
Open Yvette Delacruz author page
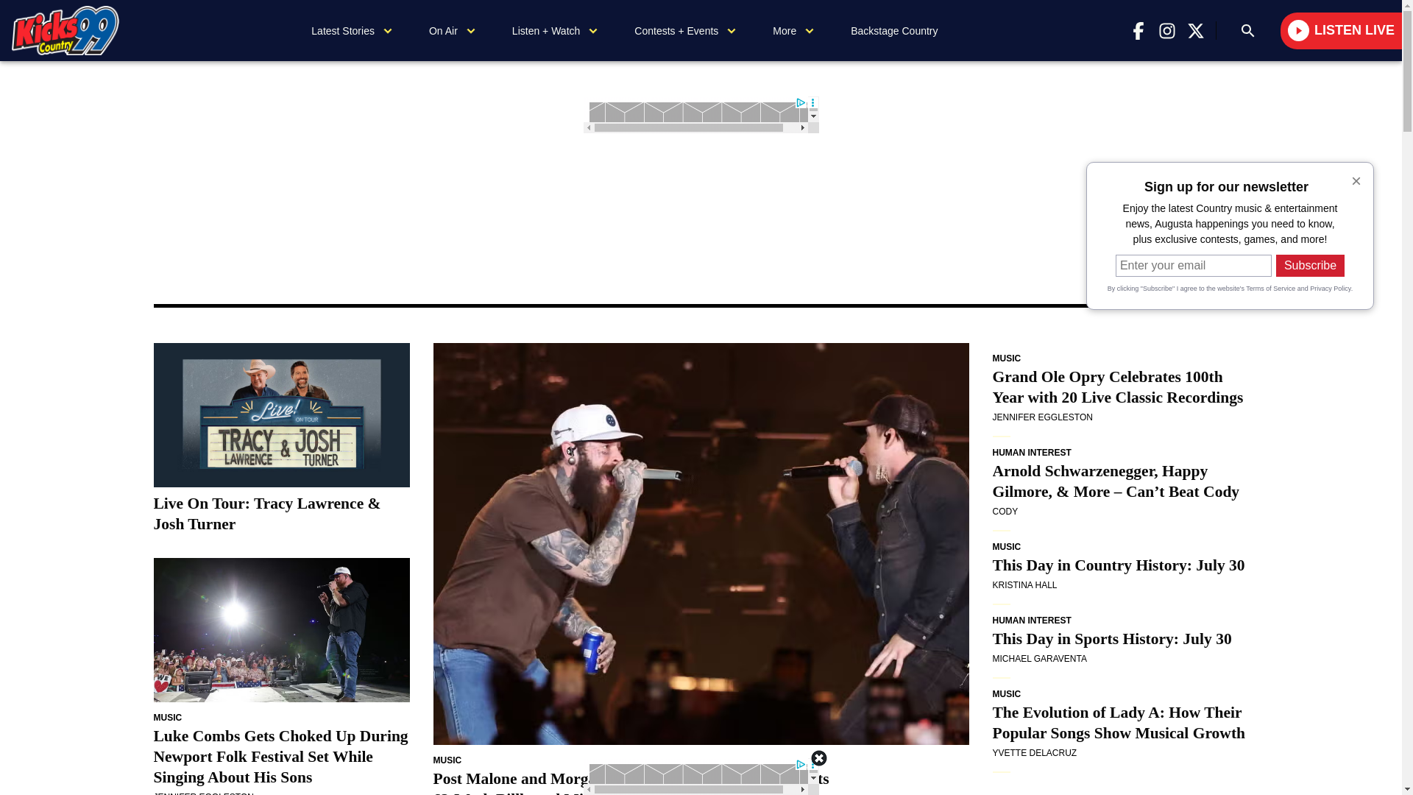coord(1034,753)
